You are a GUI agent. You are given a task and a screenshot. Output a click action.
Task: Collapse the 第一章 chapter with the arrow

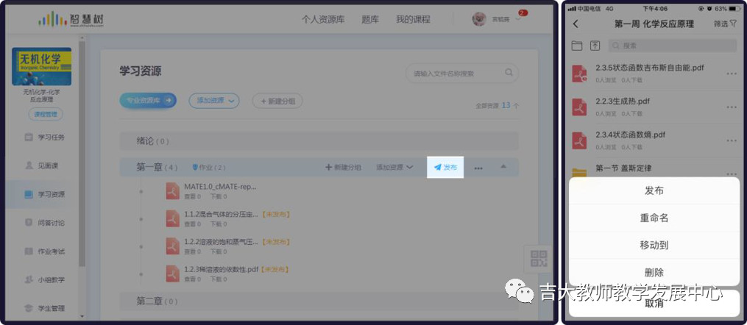(x=503, y=167)
